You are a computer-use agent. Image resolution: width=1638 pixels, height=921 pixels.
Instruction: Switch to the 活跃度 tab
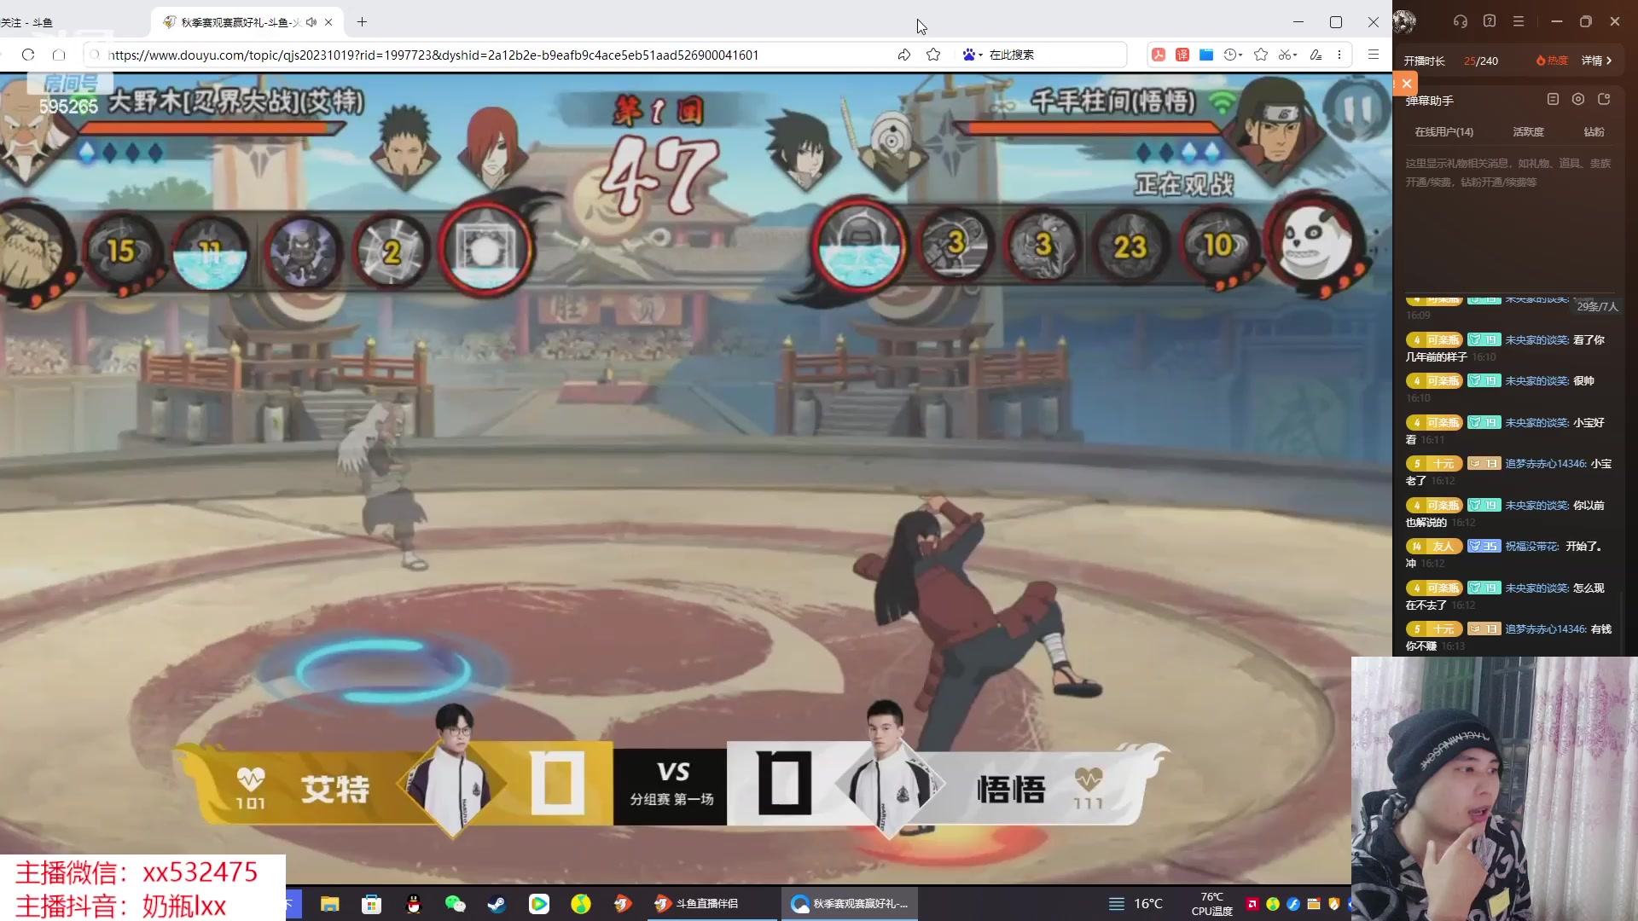click(x=1528, y=132)
